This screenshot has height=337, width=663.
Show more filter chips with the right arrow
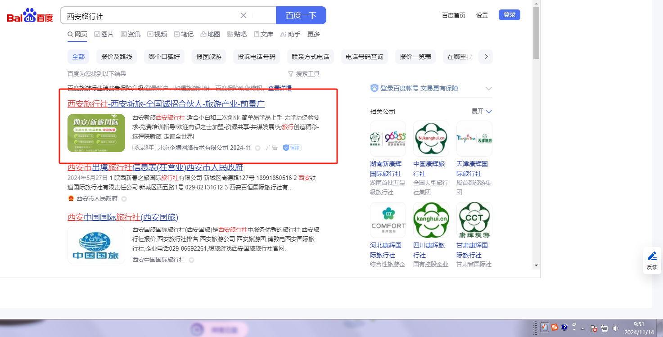[486, 57]
